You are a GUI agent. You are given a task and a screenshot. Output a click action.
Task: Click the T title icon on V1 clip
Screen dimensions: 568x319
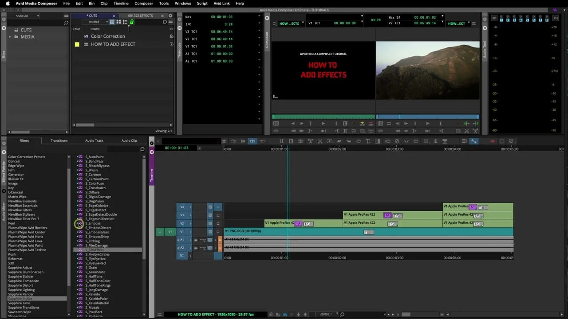click(368, 232)
